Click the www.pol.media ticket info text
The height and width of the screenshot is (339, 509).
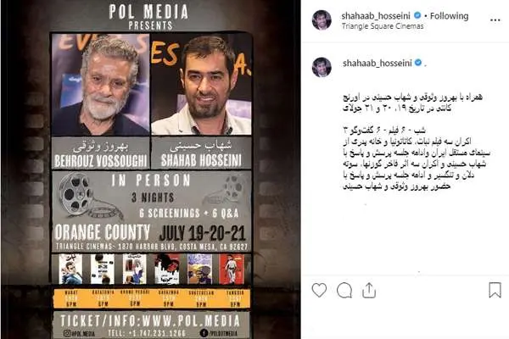click(150, 321)
